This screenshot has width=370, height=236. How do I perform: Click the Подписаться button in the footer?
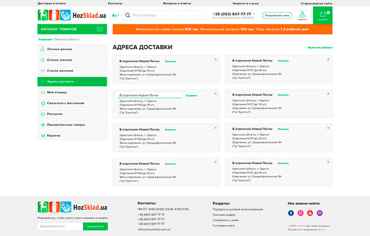(x=95, y=226)
